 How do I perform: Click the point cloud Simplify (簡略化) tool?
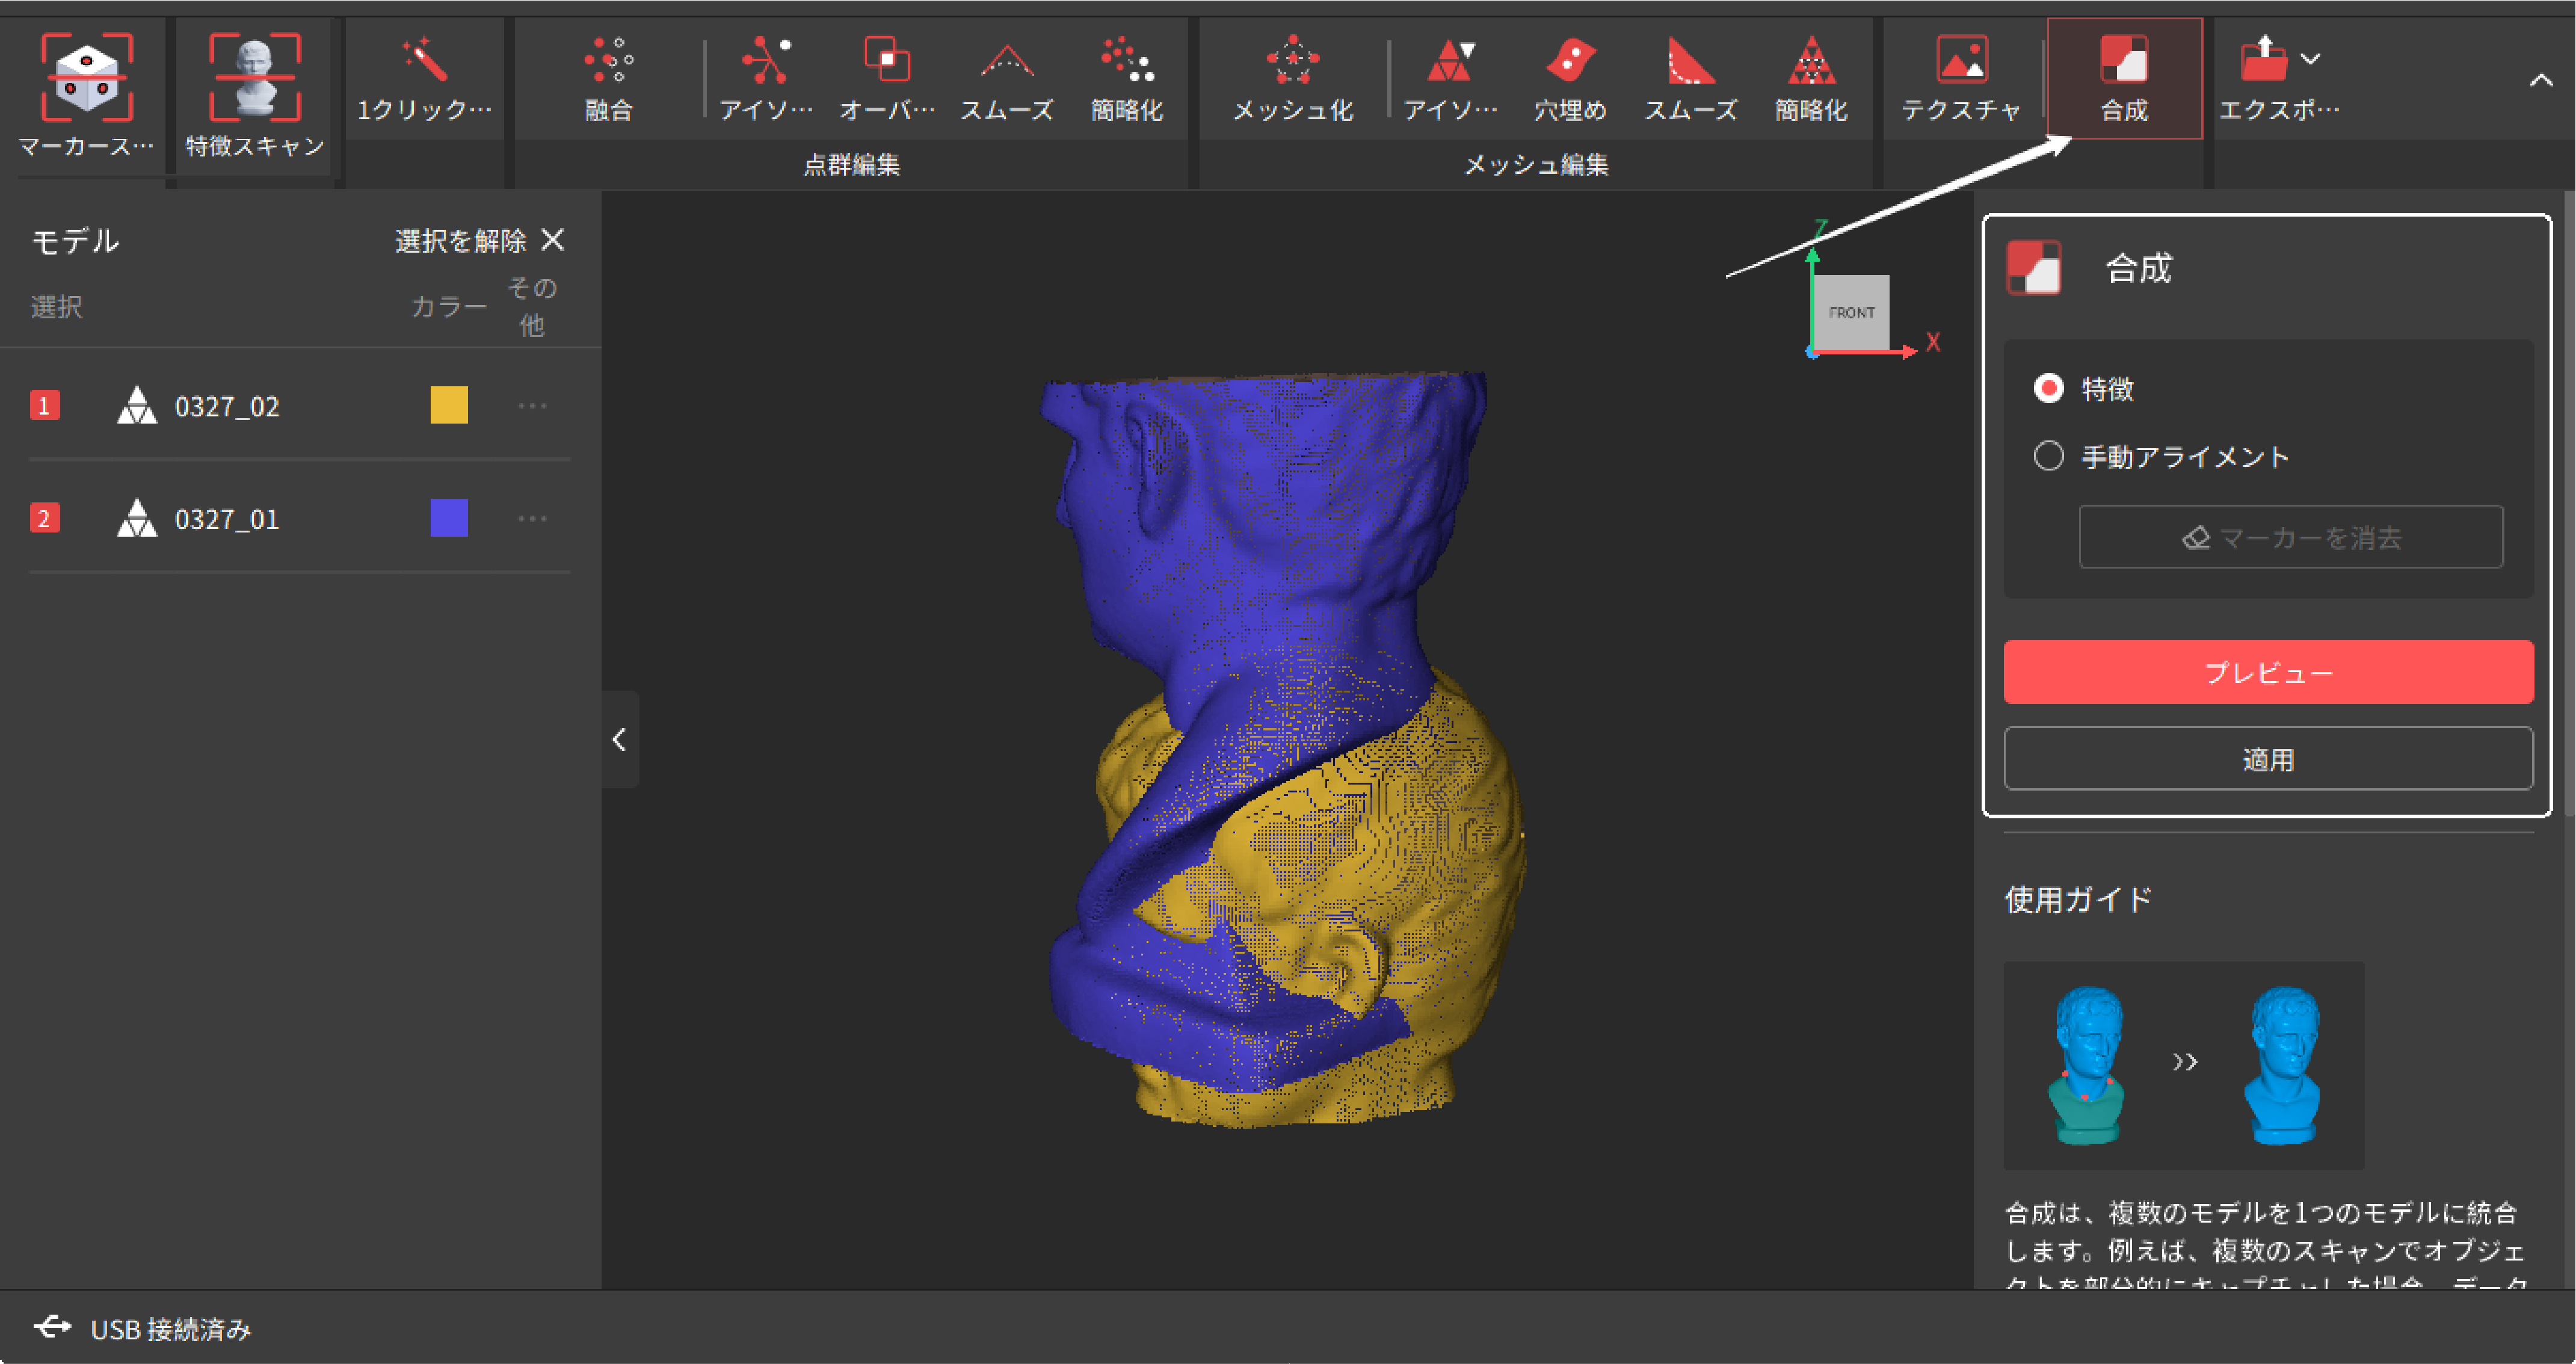[1127, 60]
